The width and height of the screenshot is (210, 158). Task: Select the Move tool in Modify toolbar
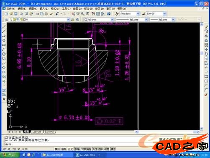(206, 49)
